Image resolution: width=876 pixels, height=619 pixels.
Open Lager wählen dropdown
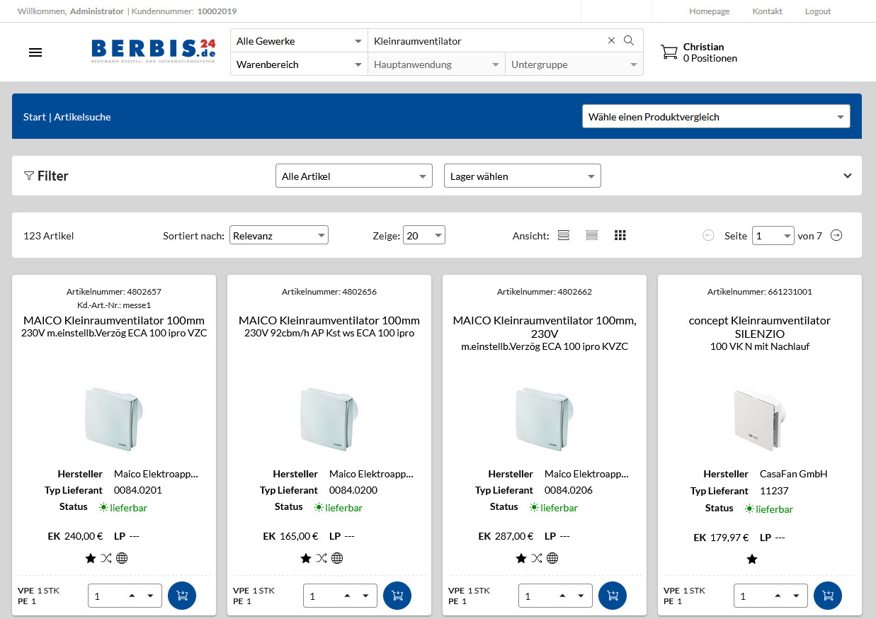click(x=522, y=176)
